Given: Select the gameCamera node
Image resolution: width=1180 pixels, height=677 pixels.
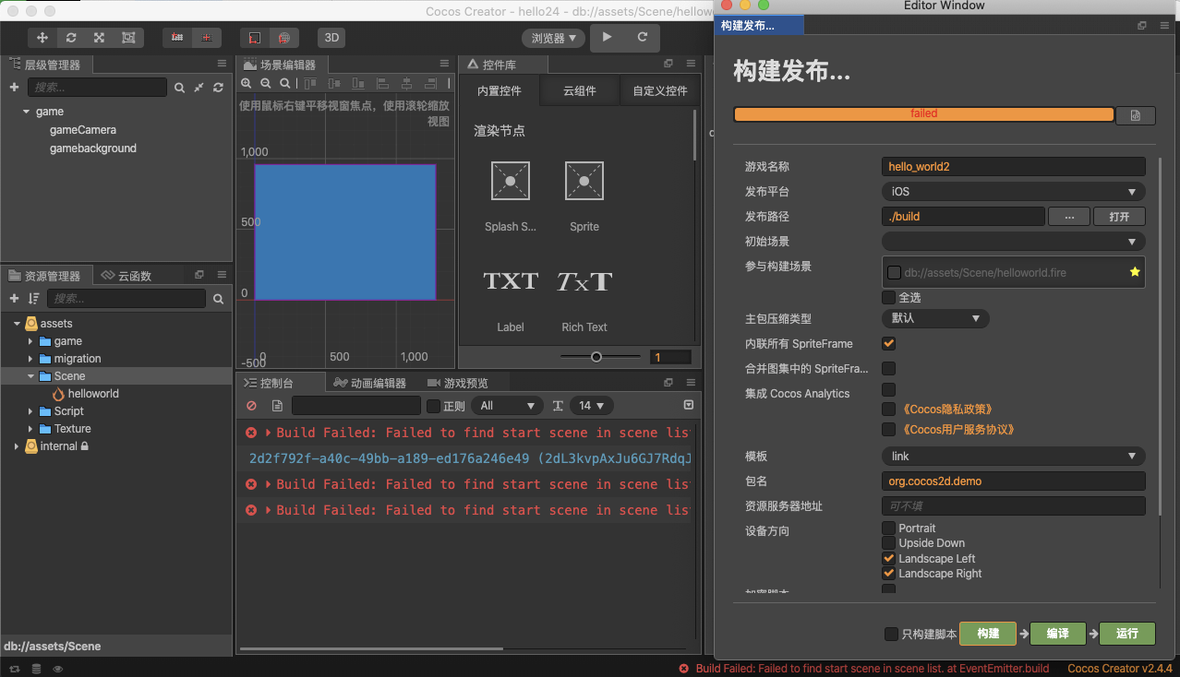Looking at the screenshot, I should (83, 130).
